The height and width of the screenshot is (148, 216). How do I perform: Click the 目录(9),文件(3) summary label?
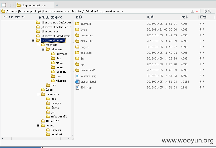pos(50,17)
